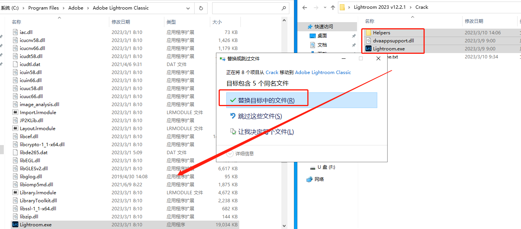521x229 pixels.
Task: Click chevron after Adobe in left path
Action: pos(88,8)
